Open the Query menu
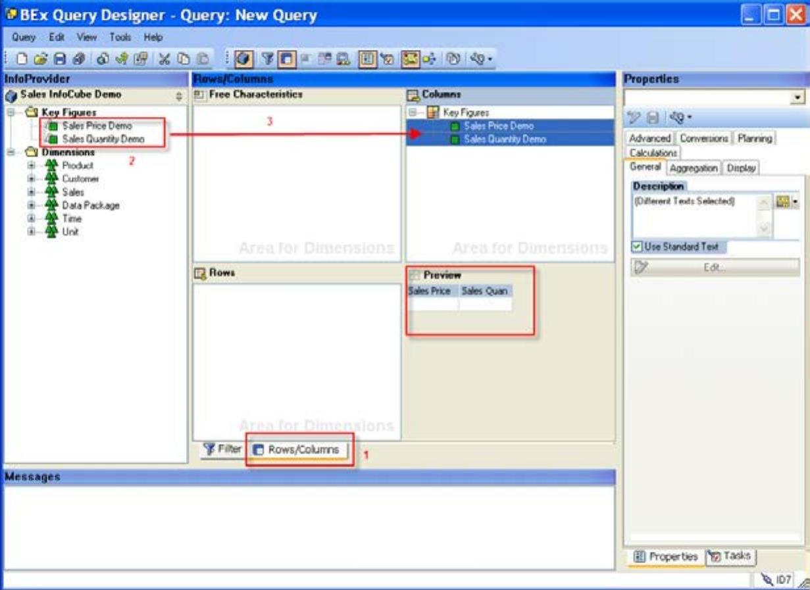The image size is (810, 590). click(24, 37)
